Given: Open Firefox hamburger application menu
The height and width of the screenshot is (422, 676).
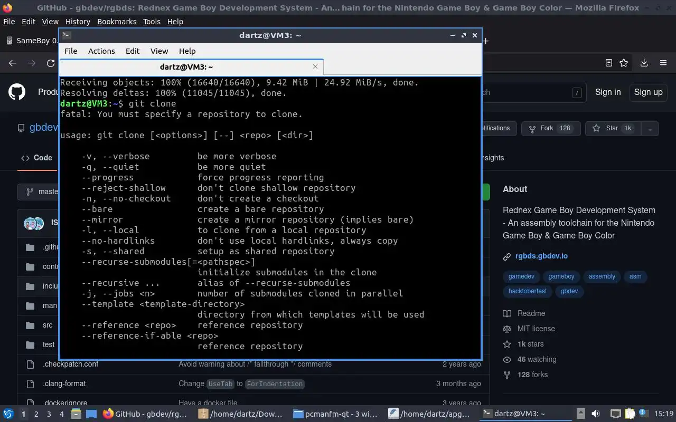Looking at the screenshot, I should click(663, 63).
